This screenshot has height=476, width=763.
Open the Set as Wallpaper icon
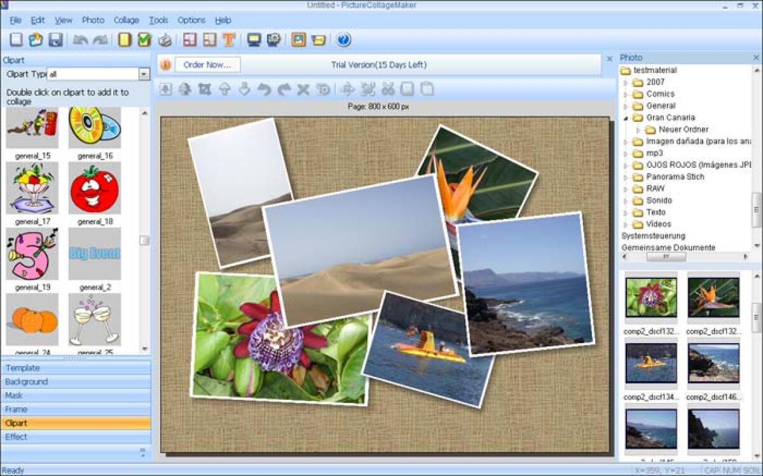click(252, 39)
